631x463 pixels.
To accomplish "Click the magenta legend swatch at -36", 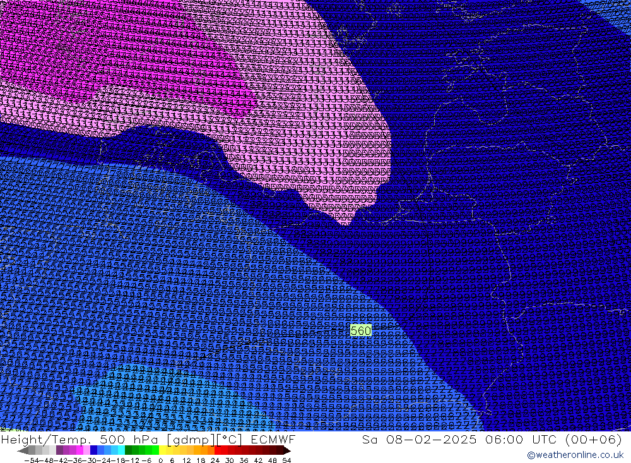I will point(80,450).
